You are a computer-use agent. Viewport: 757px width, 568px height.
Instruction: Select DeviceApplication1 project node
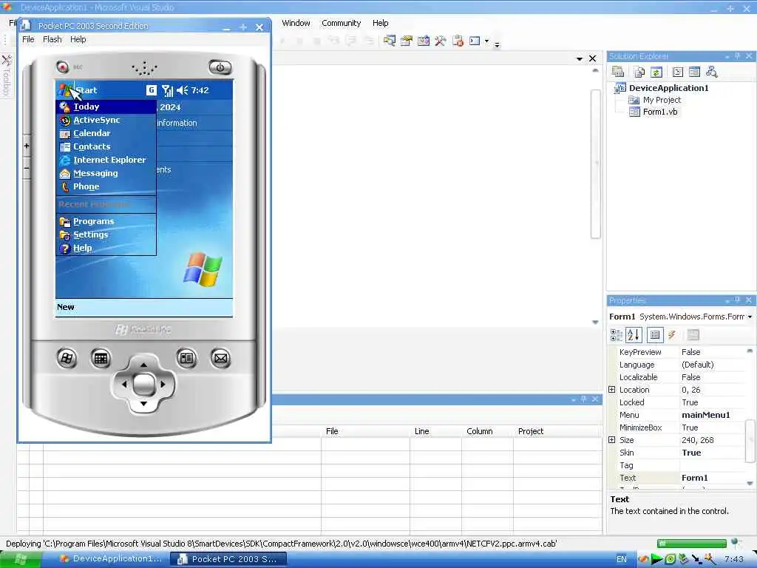click(x=668, y=88)
